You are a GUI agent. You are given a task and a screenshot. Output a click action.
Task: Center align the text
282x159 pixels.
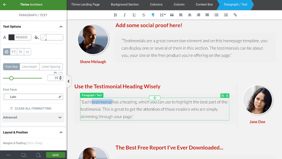pos(190,15)
